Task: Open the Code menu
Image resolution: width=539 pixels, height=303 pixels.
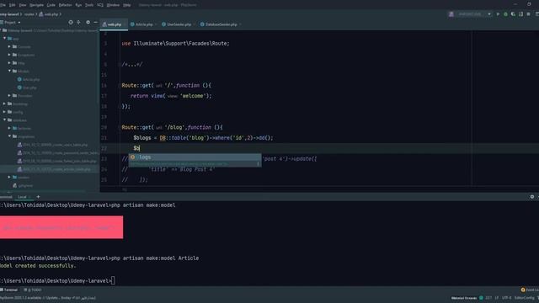Action: [x=51, y=5]
